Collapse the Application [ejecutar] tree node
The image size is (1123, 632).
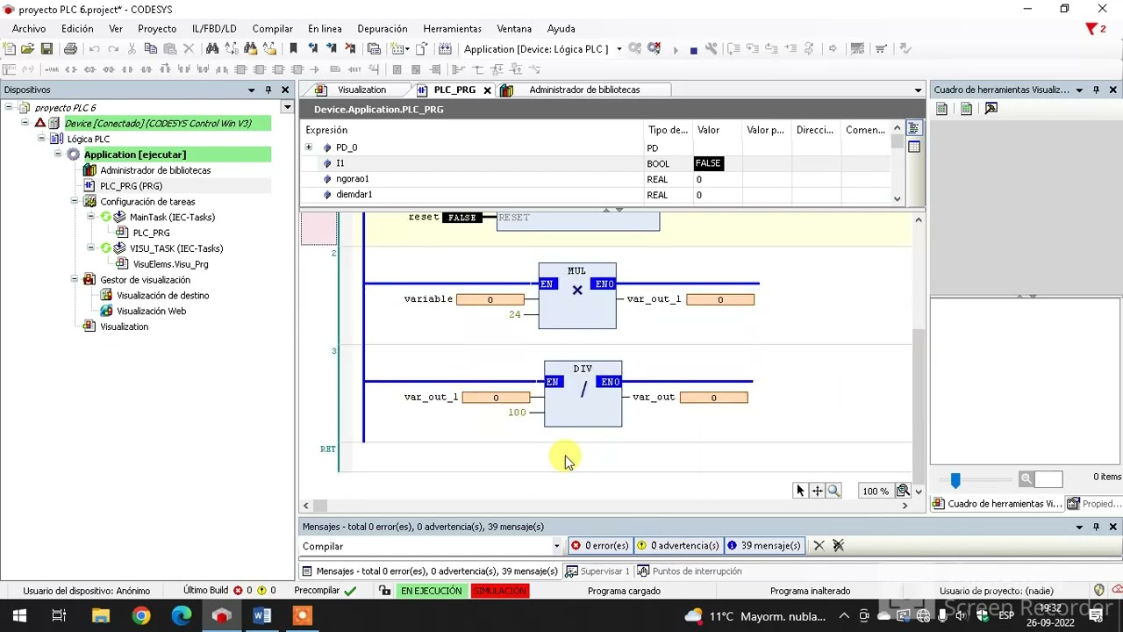[59, 154]
